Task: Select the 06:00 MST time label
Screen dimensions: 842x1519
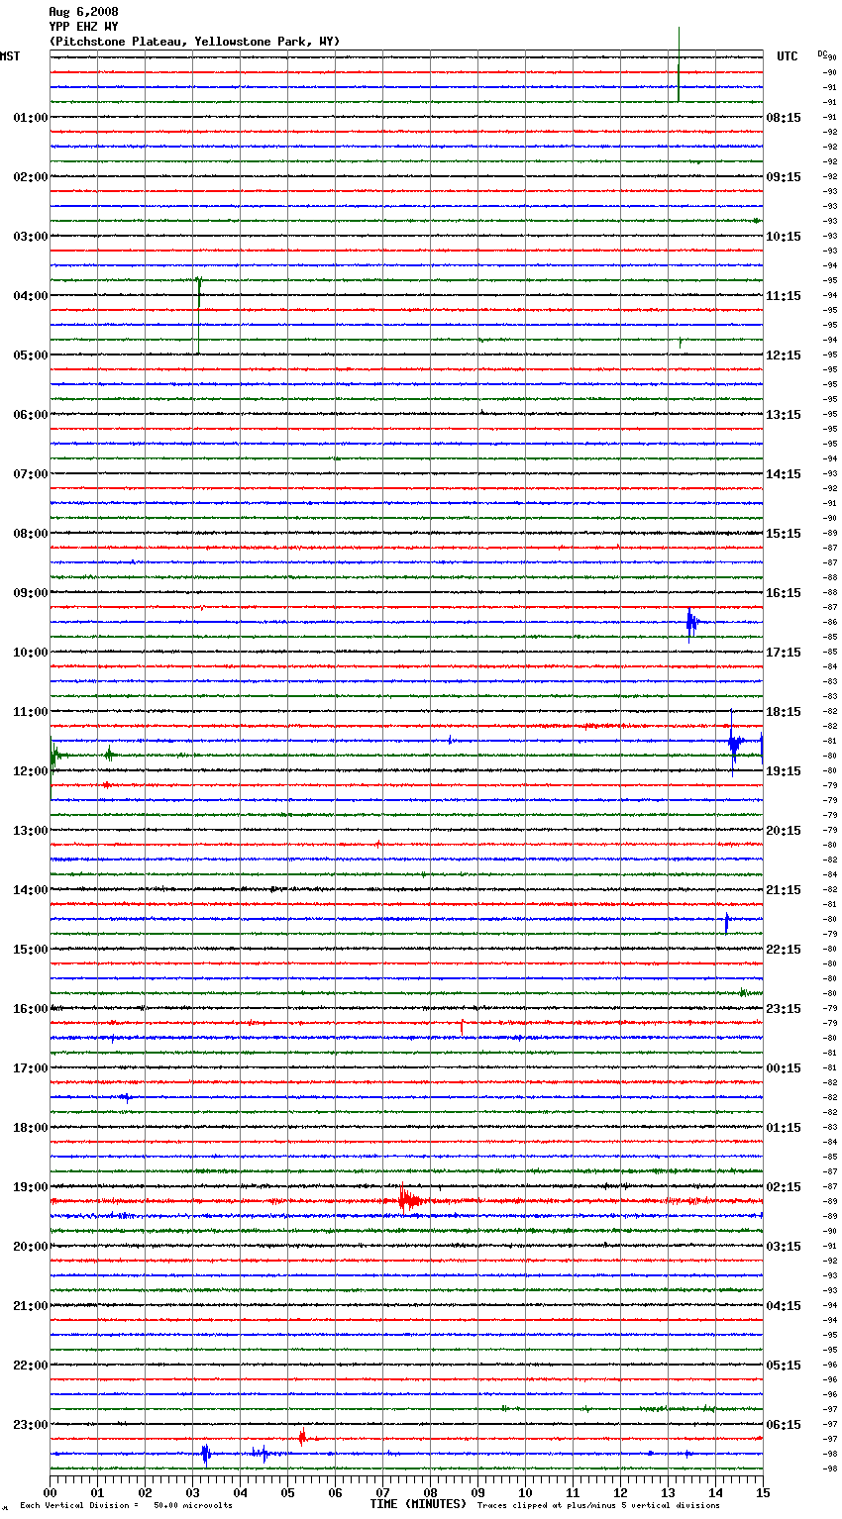Action: click(31, 415)
